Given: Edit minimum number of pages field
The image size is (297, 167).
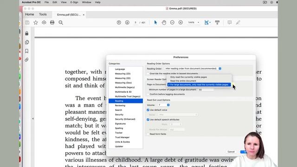Looking at the screenshot, I should pyautogui.click(x=206, y=90).
